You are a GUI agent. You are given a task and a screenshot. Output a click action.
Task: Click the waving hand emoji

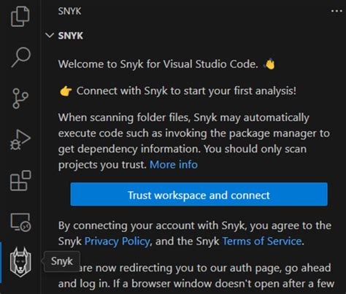[269, 64]
